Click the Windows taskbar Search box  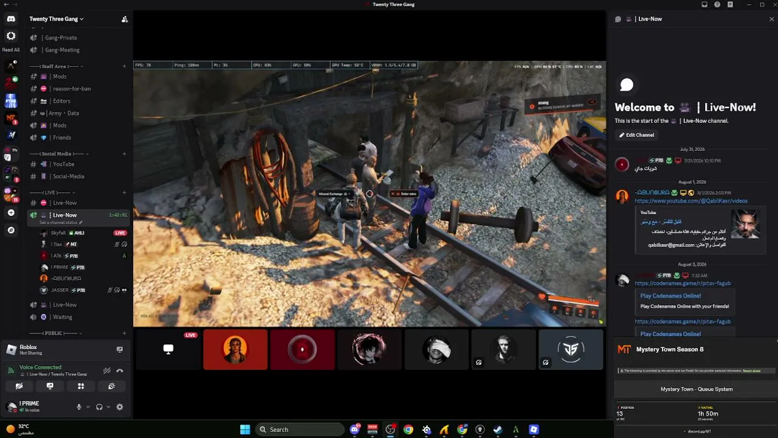[299, 429]
